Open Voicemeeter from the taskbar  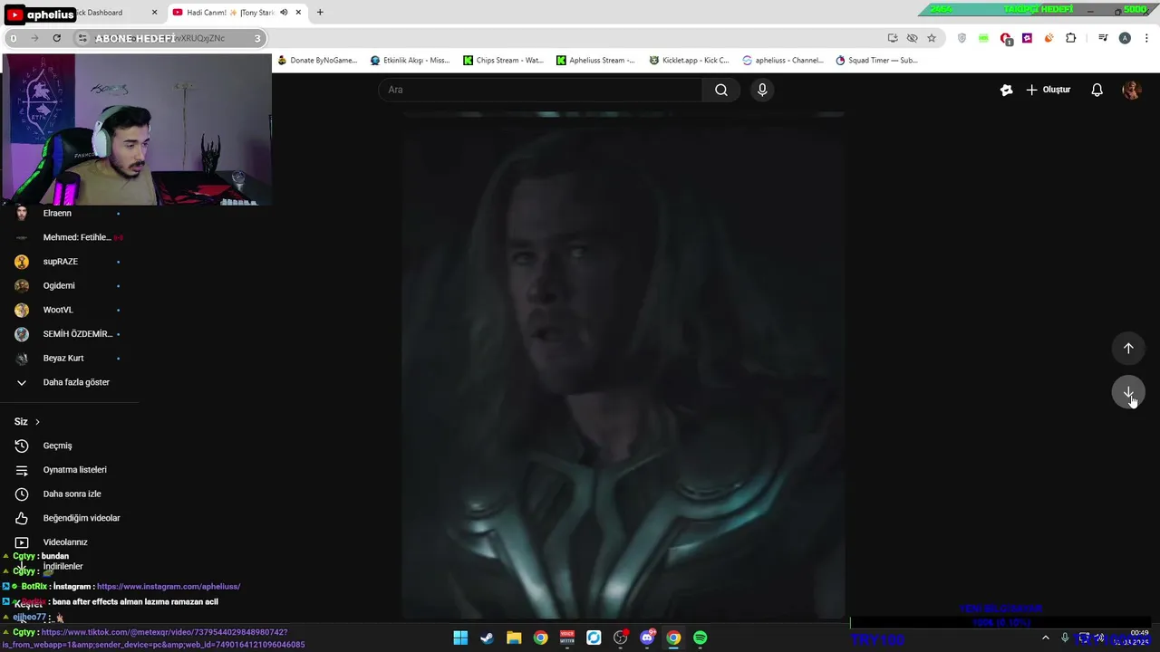567,638
